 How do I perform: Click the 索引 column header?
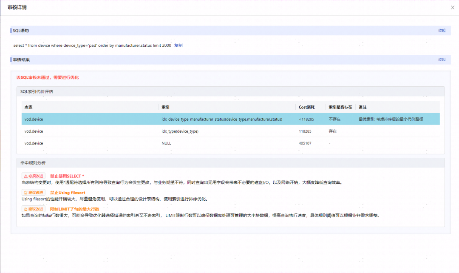pos(165,107)
